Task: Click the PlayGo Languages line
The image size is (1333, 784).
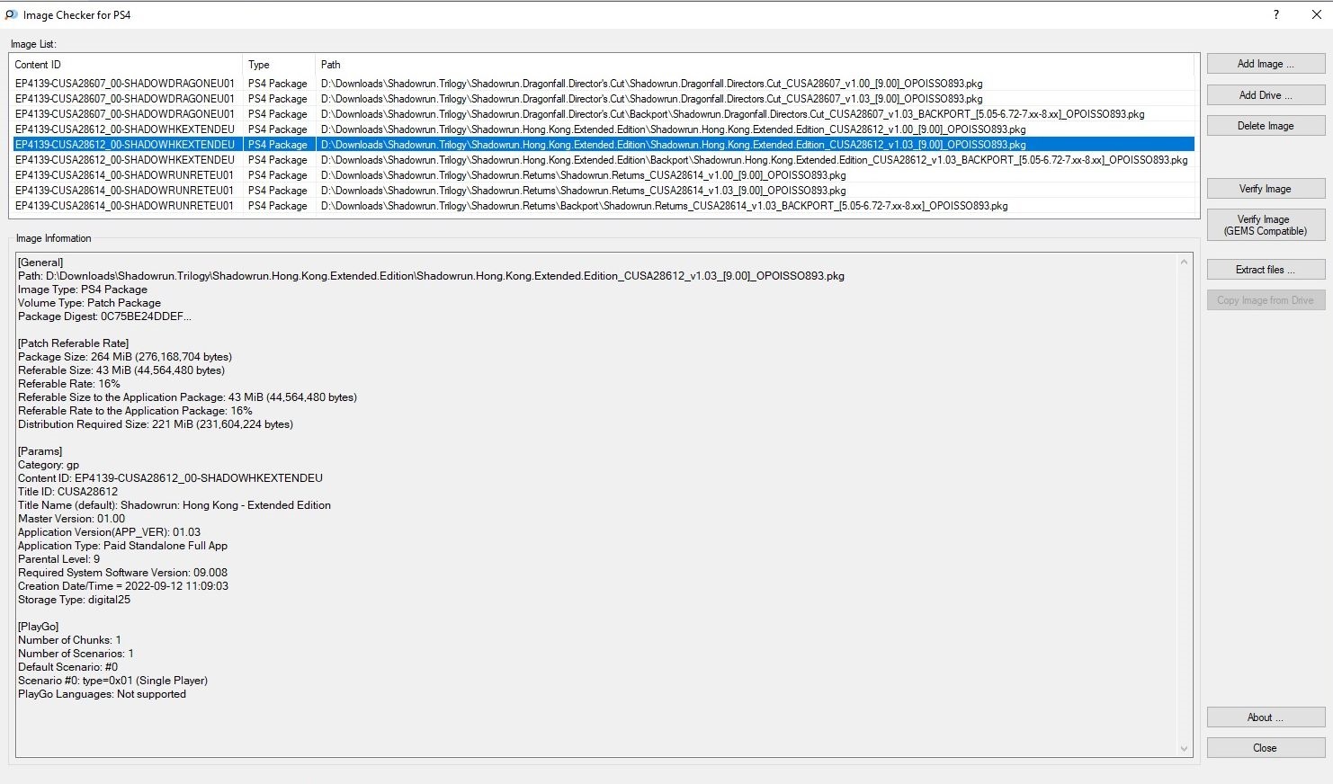Action: tap(102, 694)
